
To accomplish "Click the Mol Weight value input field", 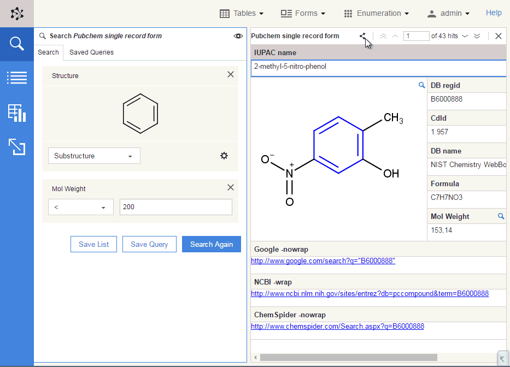I will pyautogui.click(x=175, y=207).
